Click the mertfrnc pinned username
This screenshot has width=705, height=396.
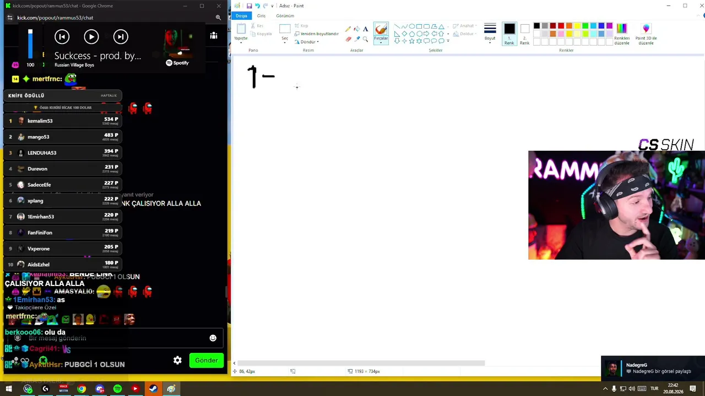click(47, 79)
